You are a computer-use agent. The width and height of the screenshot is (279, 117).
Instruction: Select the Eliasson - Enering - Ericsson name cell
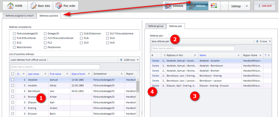tap(220, 86)
